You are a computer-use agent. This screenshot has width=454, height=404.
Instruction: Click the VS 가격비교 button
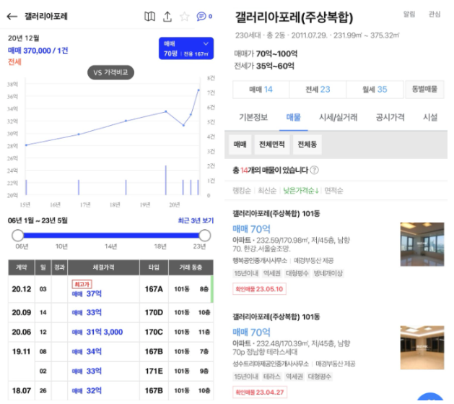coord(110,72)
